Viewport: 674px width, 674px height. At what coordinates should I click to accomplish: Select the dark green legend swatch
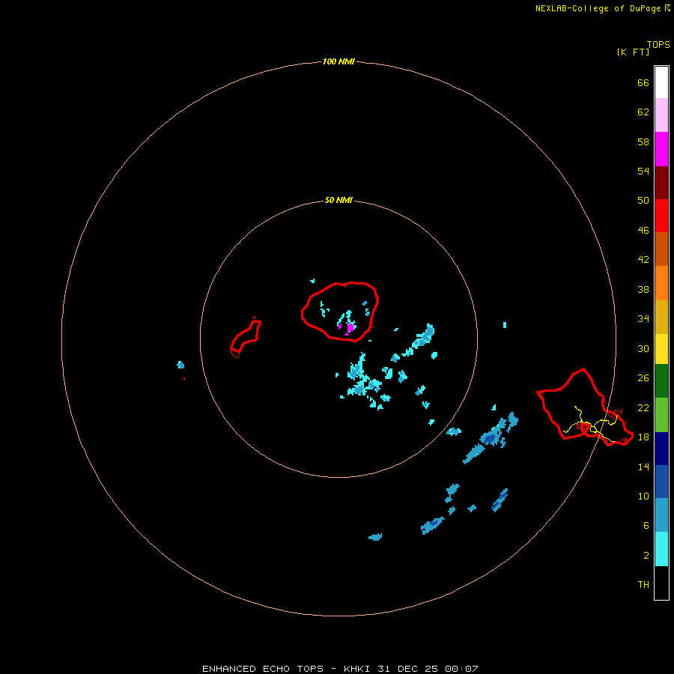pyautogui.click(x=661, y=381)
